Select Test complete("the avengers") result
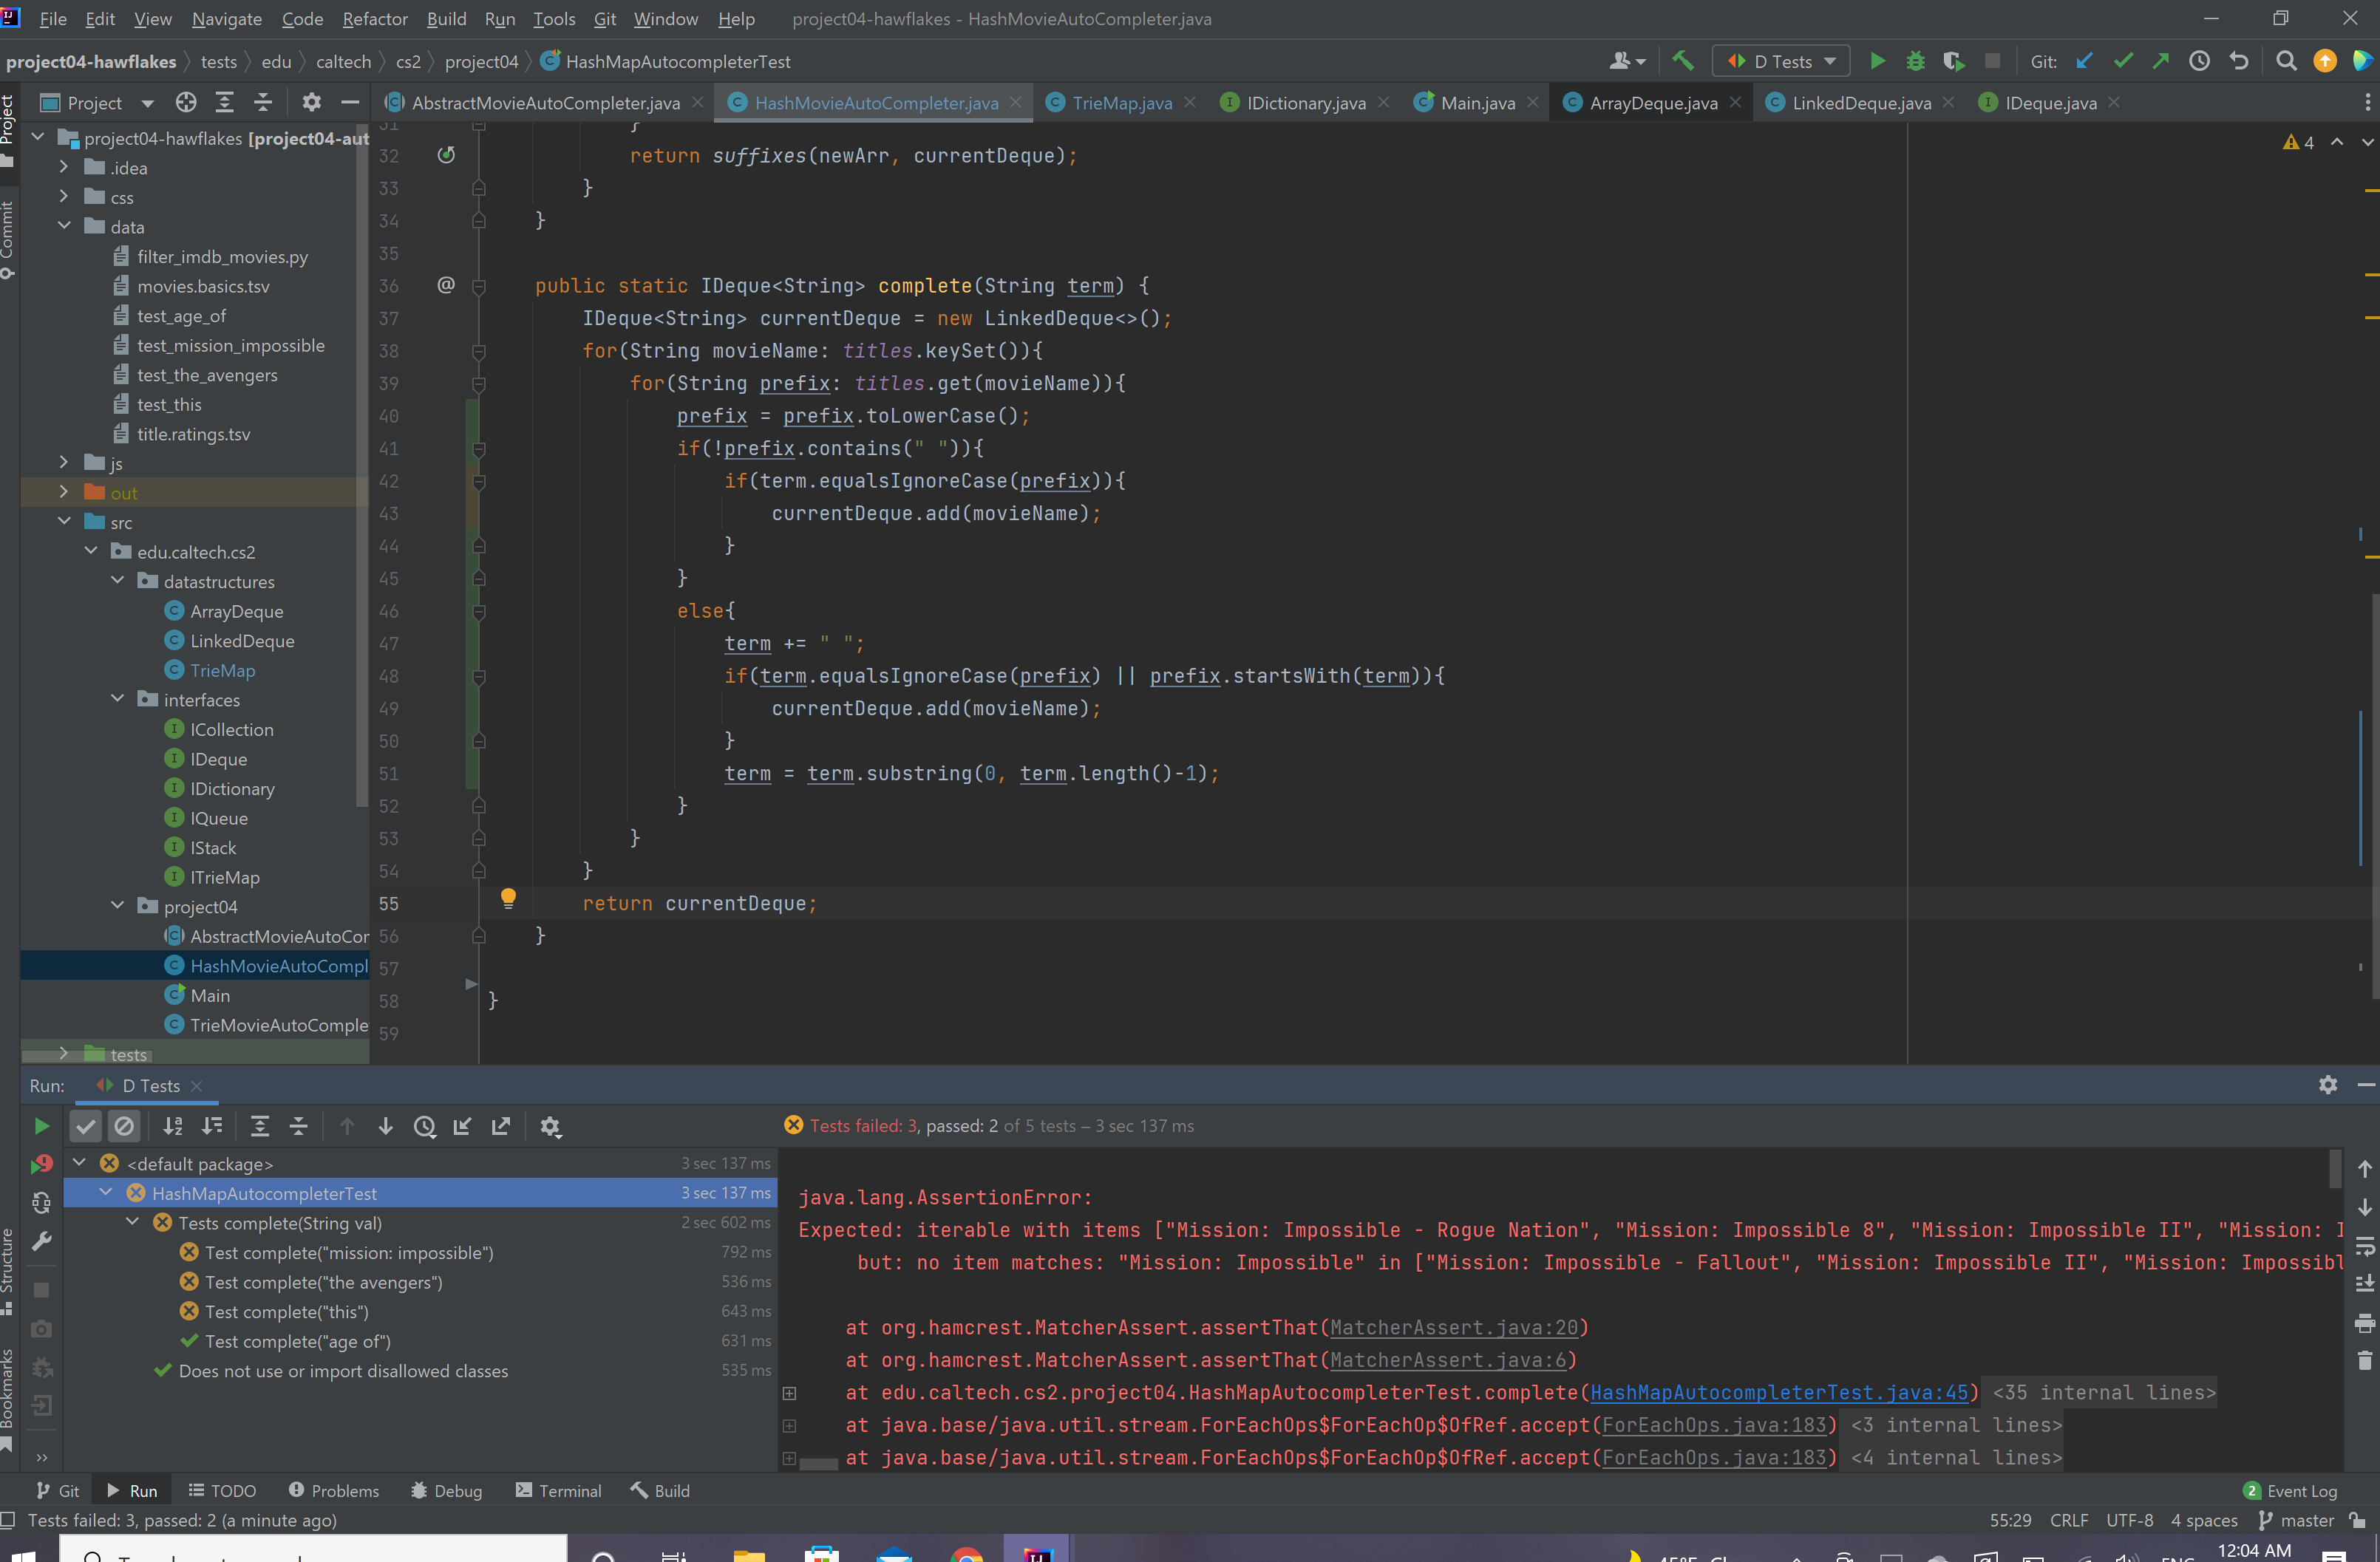2380x1562 pixels. (x=323, y=1282)
